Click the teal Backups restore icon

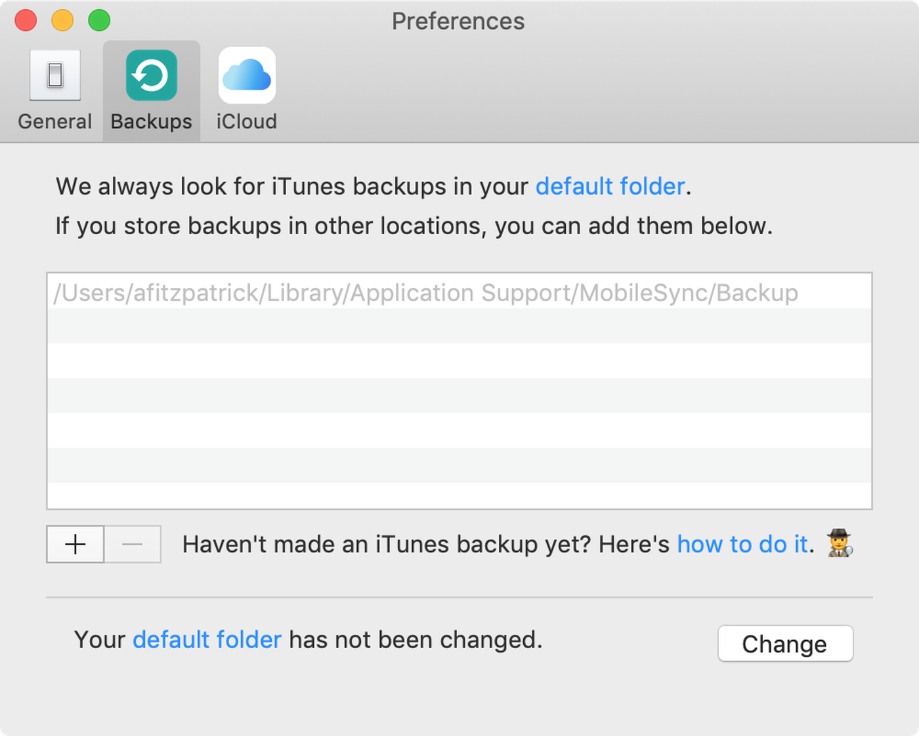tap(152, 75)
